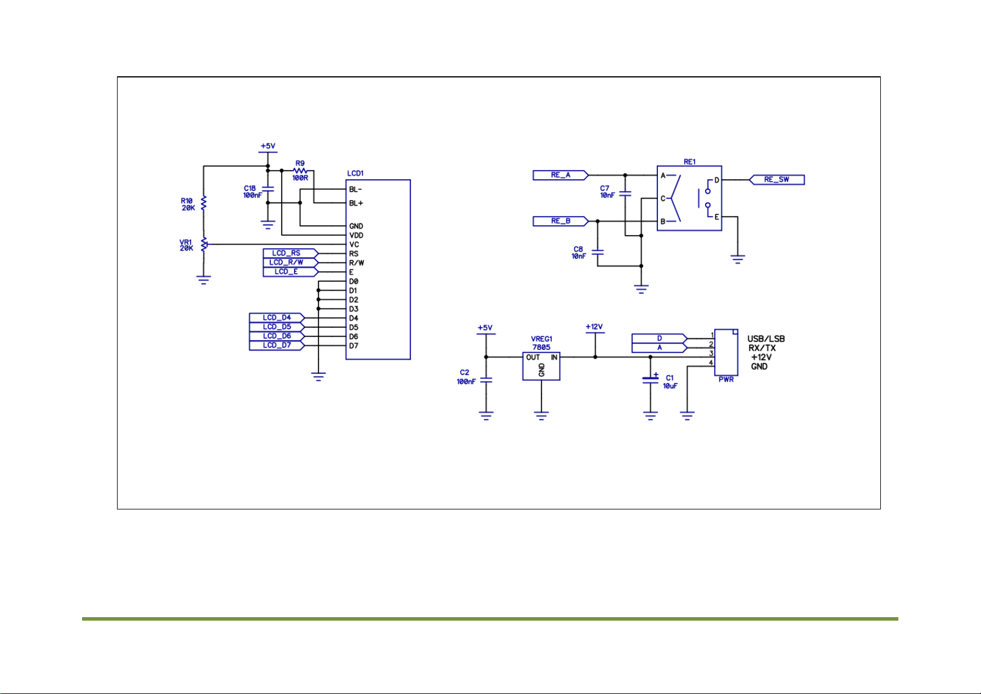Image resolution: width=981 pixels, height=694 pixels.
Task: Click the LCD1 component block
Action: click(378, 270)
